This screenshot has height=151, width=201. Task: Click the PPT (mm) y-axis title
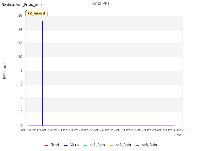[4, 70]
